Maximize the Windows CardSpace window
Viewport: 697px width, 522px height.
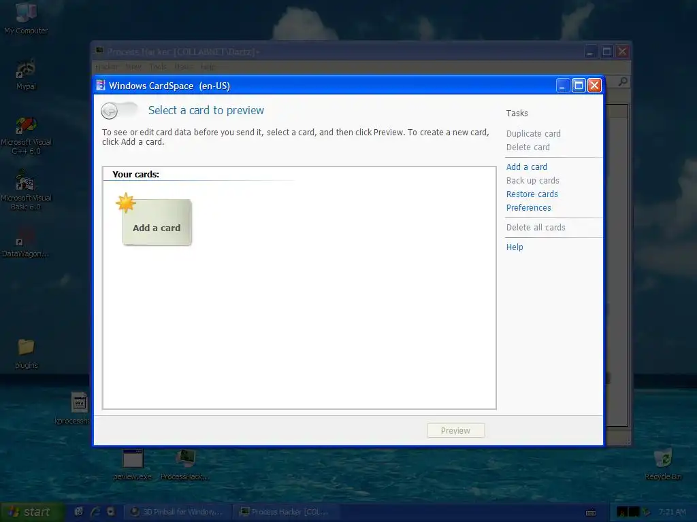point(579,85)
